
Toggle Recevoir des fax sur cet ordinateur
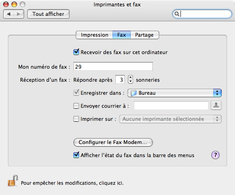point(76,52)
